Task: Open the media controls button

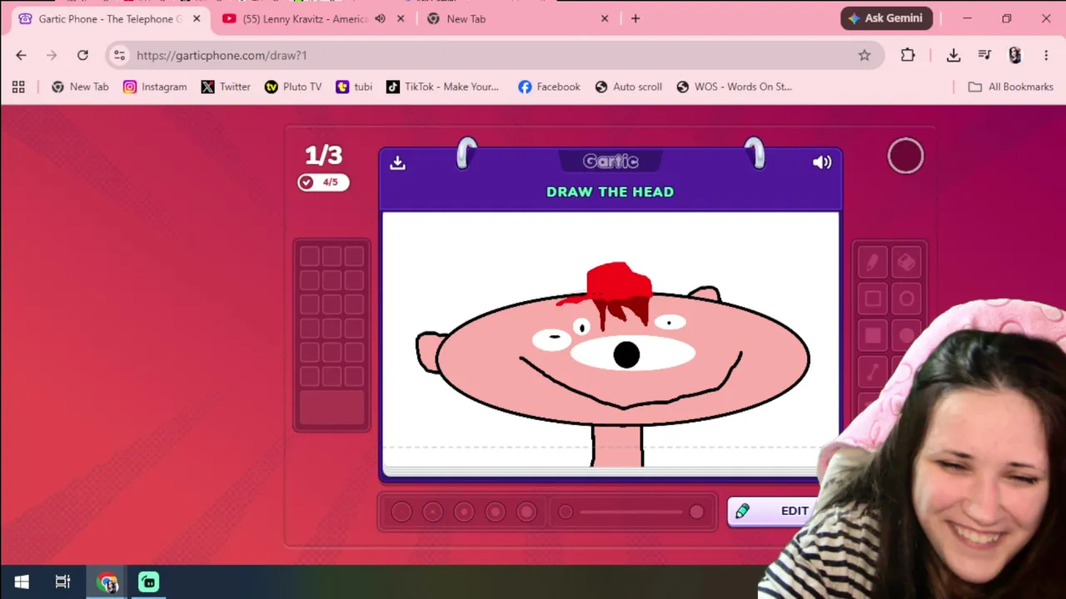Action: click(984, 55)
